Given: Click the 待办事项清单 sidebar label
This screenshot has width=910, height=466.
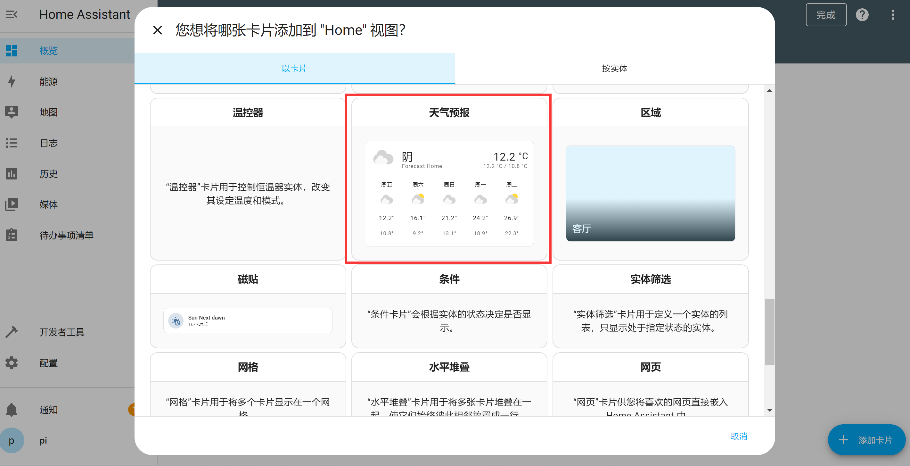Looking at the screenshot, I should coord(66,236).
